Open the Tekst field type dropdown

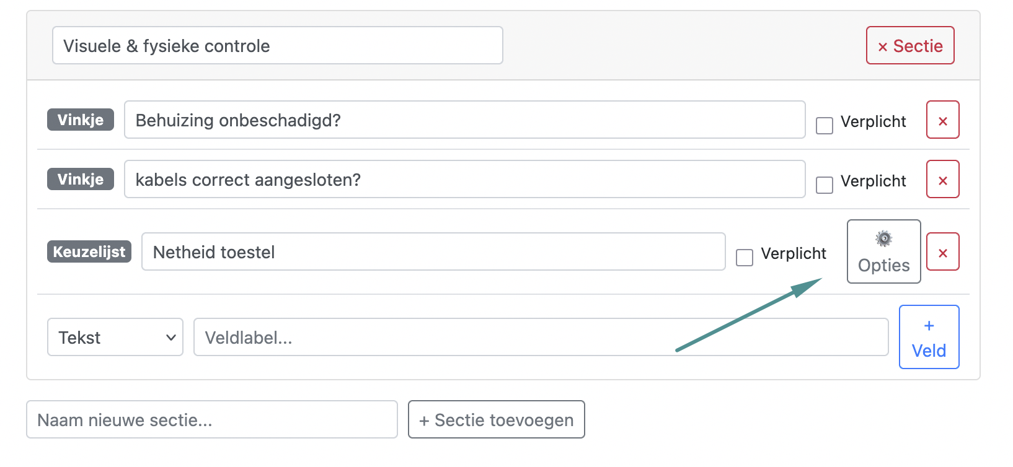(115, 337)
